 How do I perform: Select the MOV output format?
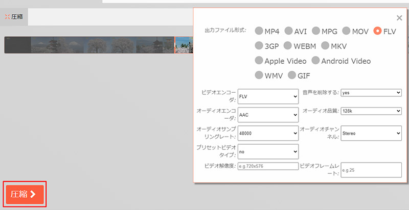[346, 31]
